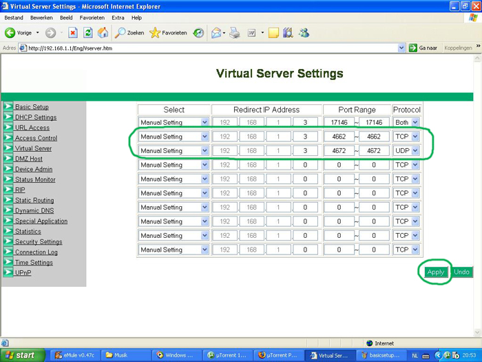Open the Status Monitor link
Viewport: 482px width, 362px height.
pyautogui.click(x=35, y=179)
